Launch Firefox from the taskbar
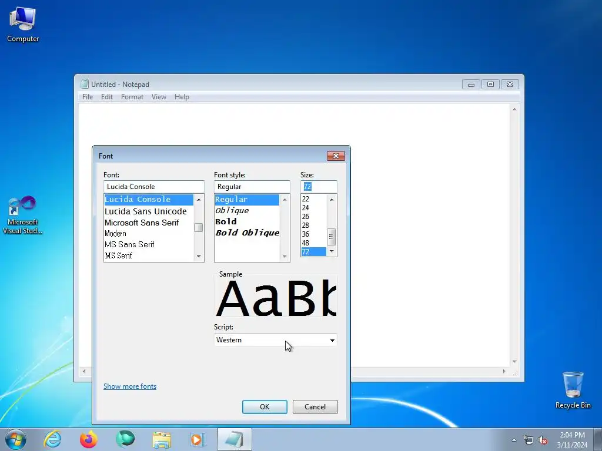Viewport: 602px width, 451px height. coord(89,439)
